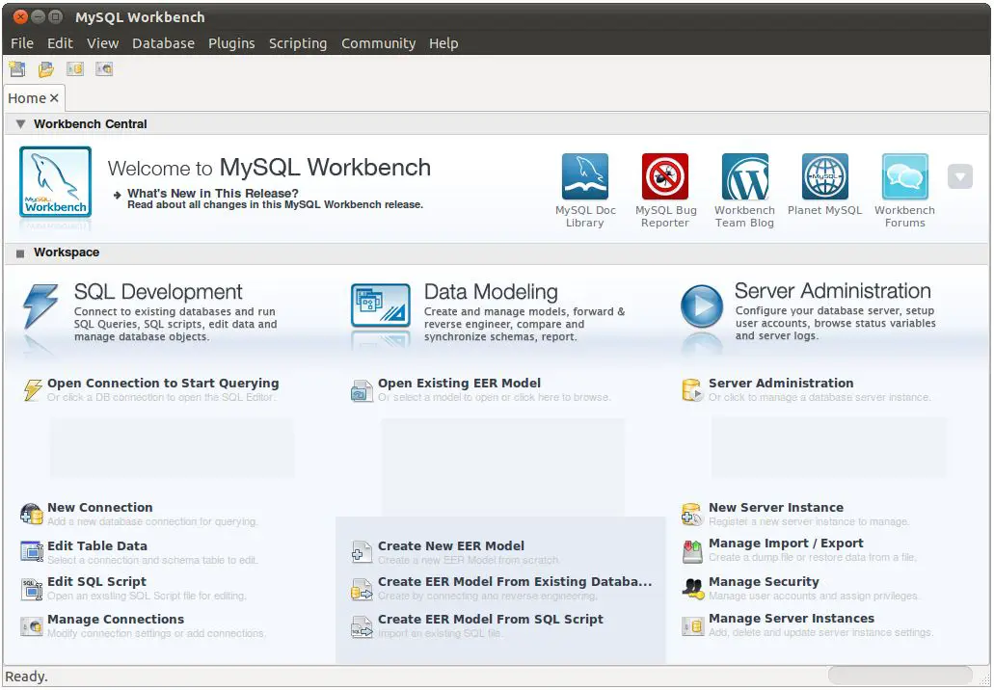The image size is (994, 690).
Task: Open the Workbench Team Blog icon
Action: click(744, 177)
